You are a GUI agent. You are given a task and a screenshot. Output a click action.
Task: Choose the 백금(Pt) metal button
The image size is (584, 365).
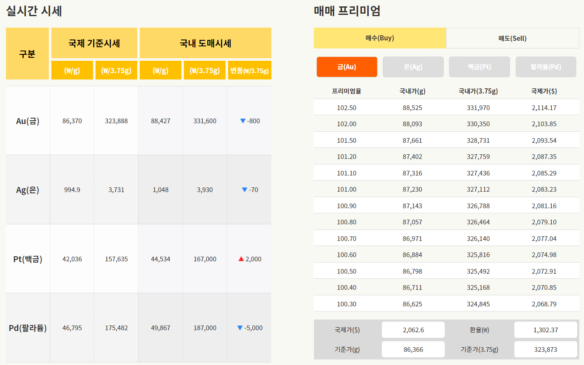pos(480,67)
